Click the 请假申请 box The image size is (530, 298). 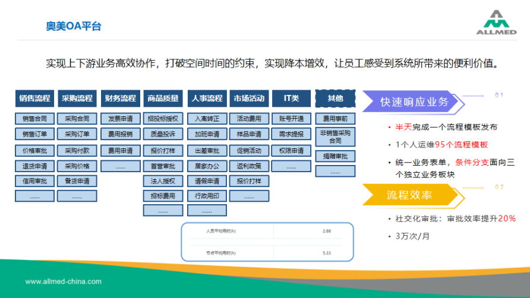tap(207, 181)
